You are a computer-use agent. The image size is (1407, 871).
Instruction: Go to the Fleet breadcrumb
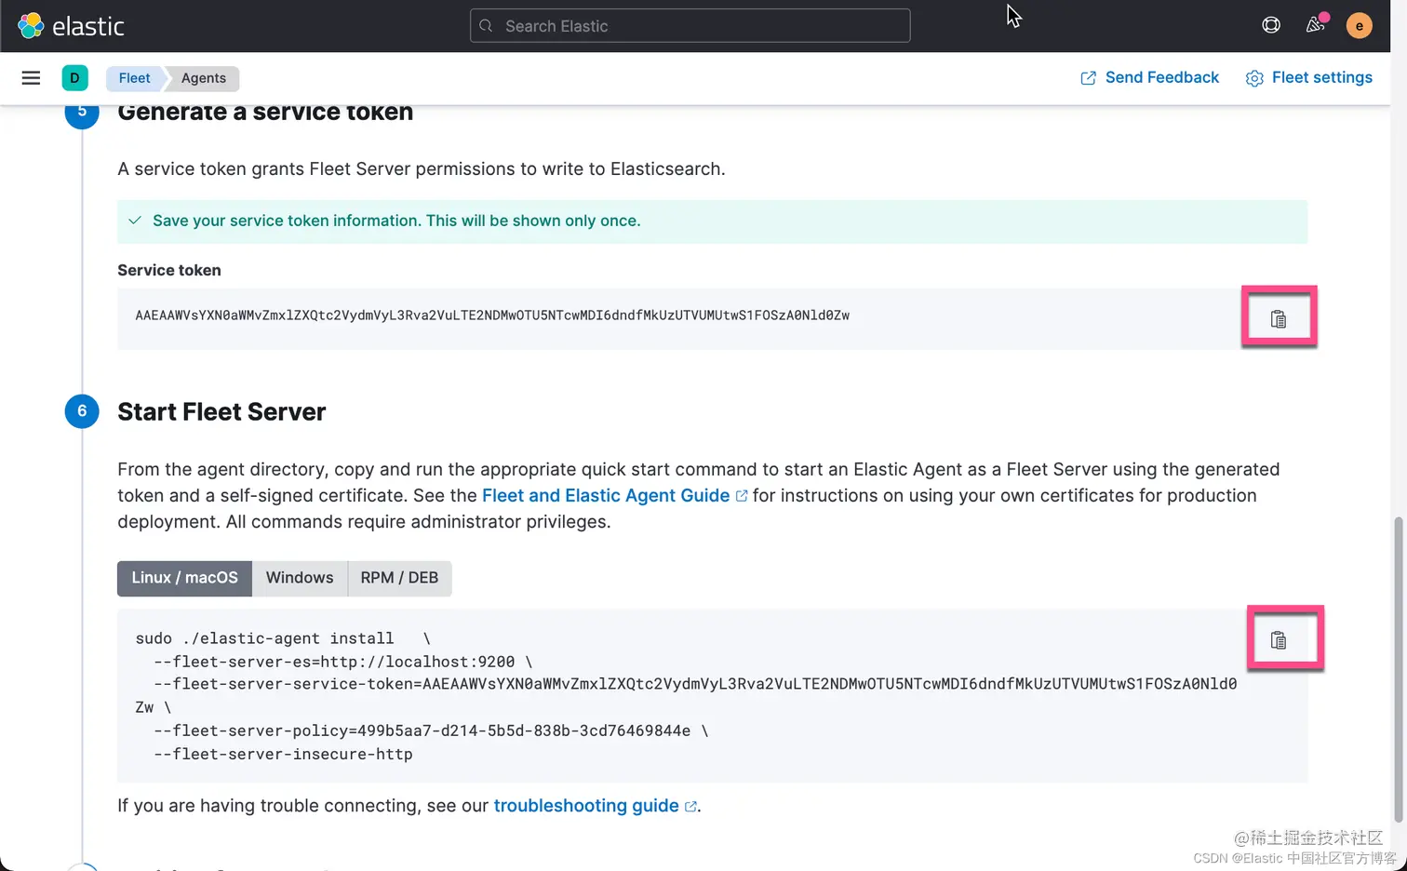click(x=134, y=78)
